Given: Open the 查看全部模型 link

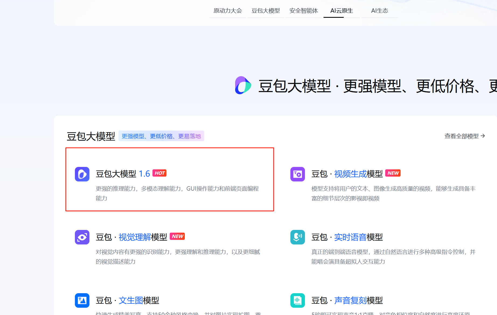Looking at the screenshot, I should coord(465,136).
